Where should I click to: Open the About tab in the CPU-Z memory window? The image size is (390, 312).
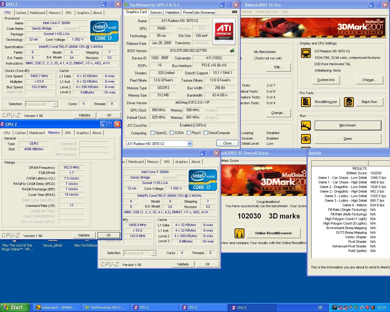(97, 133)
